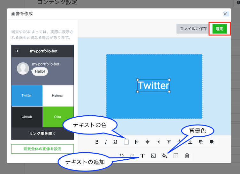Select the Twitter tile in preview
Screen dimensions: 240x174
pos(27,96)
